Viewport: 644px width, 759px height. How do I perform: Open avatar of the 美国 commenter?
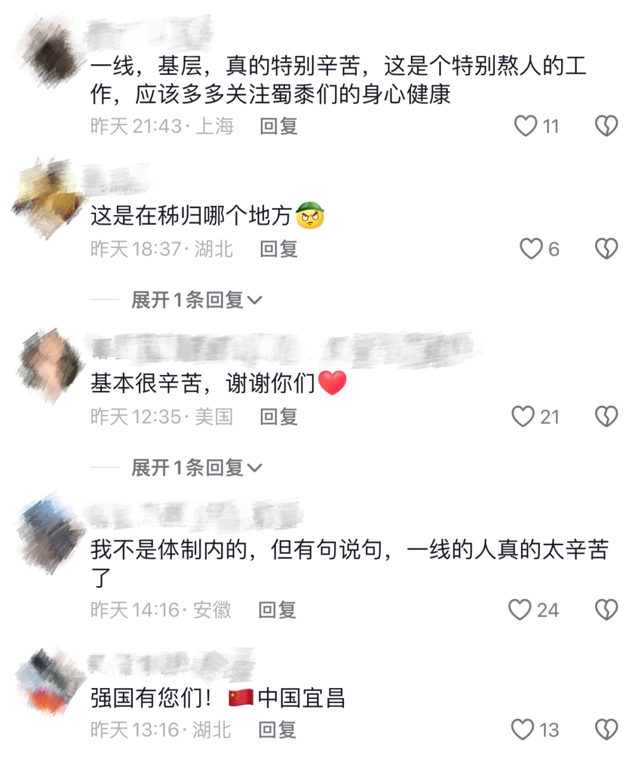(51, 365)
